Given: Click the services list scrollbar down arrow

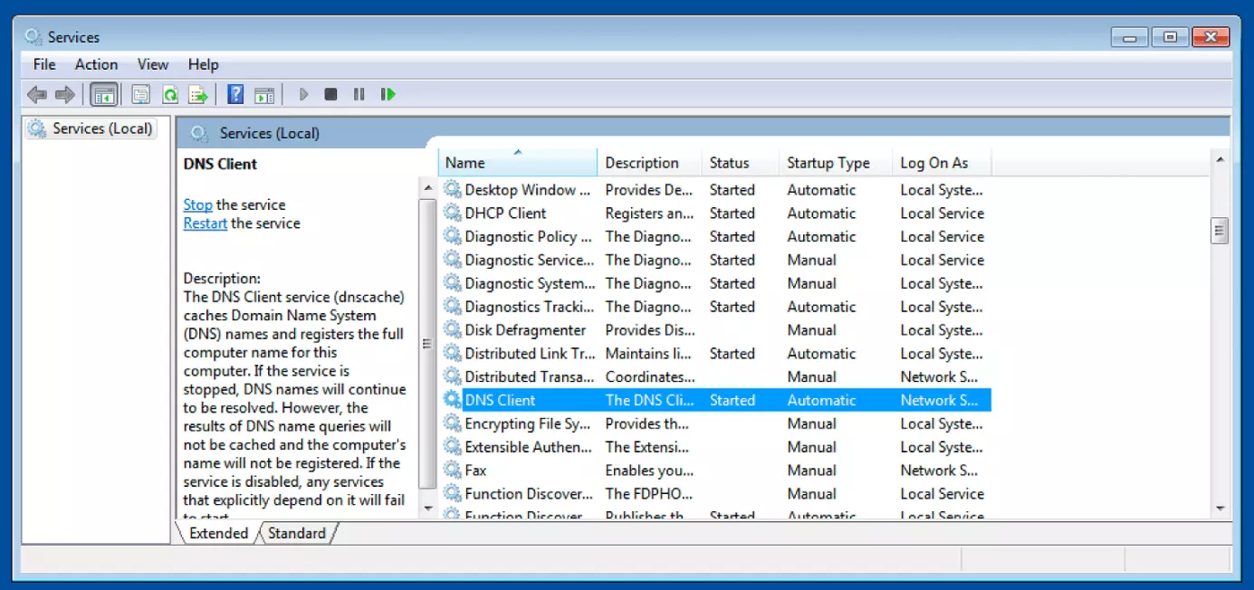Looking at the screenshot, I should pyautogui.click(x=1220, y=509).
